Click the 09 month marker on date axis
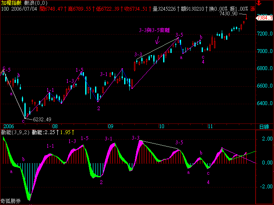274x205 pixels. (x=110, y=126)
